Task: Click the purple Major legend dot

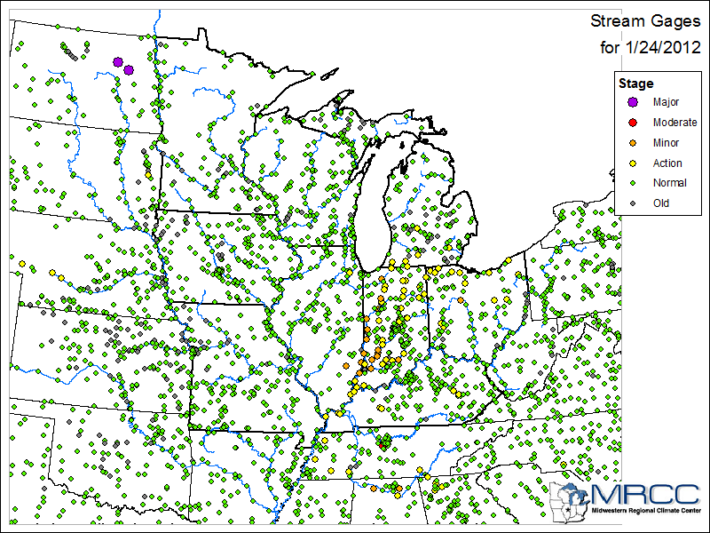Action: (633, 102)
